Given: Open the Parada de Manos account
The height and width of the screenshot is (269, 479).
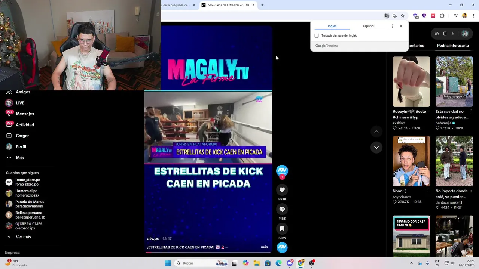Looking at the screenshot, I should pos(30,204).
